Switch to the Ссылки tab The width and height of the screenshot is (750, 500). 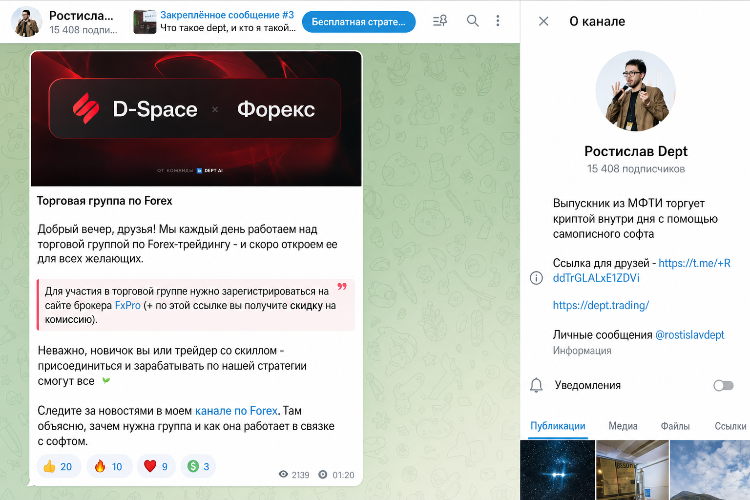click(x=730, y=426)
